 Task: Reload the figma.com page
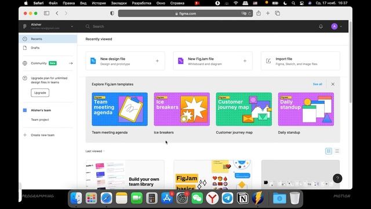(x=250, y=13)
